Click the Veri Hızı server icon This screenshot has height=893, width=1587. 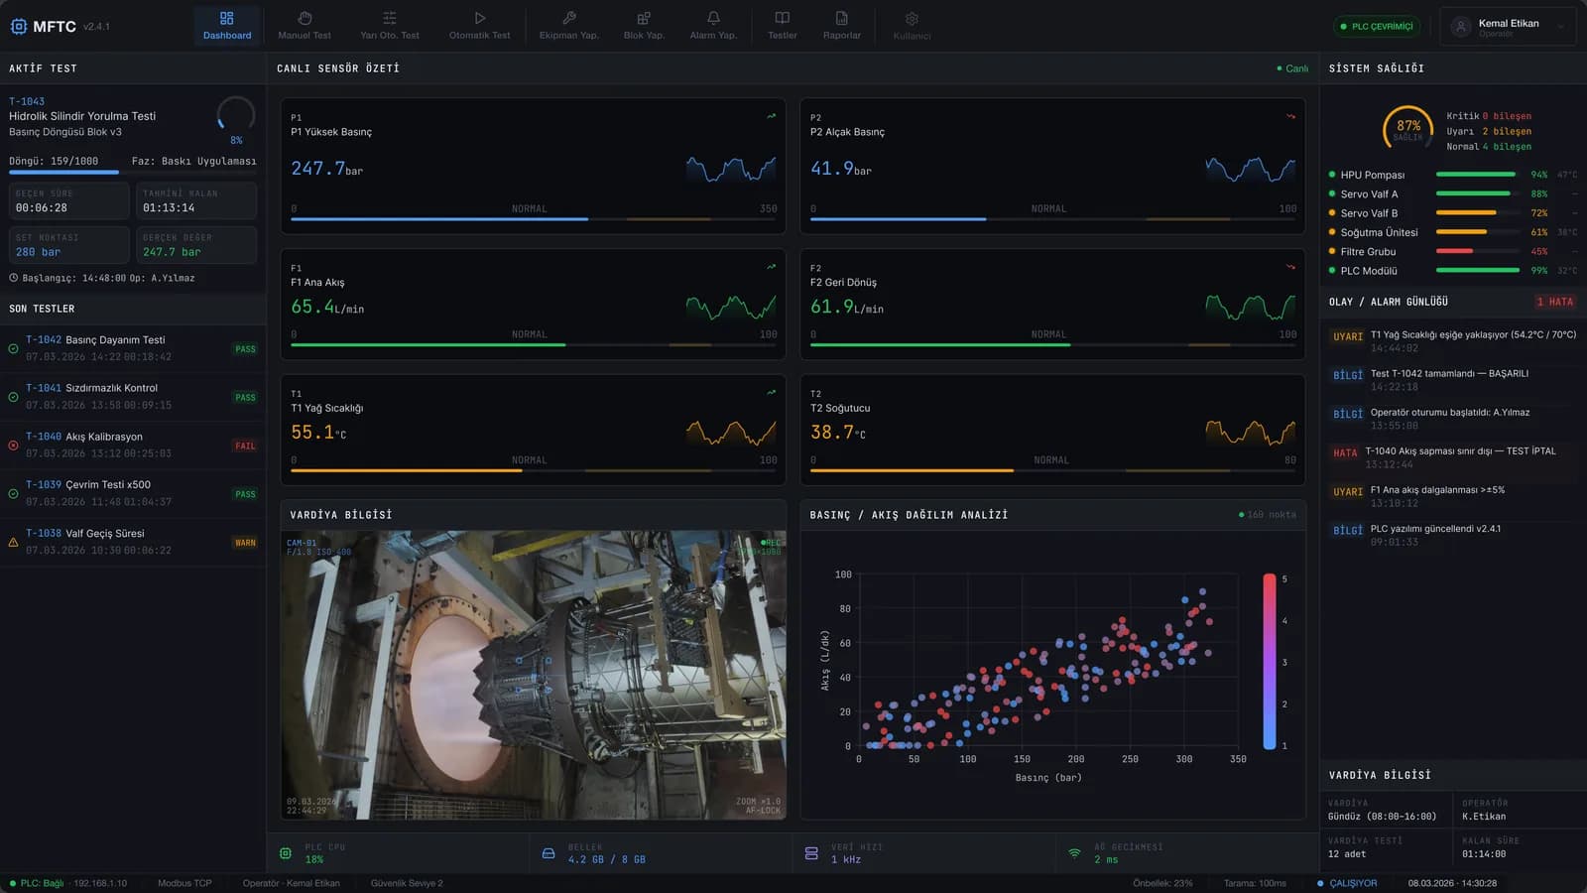point(811,853)
